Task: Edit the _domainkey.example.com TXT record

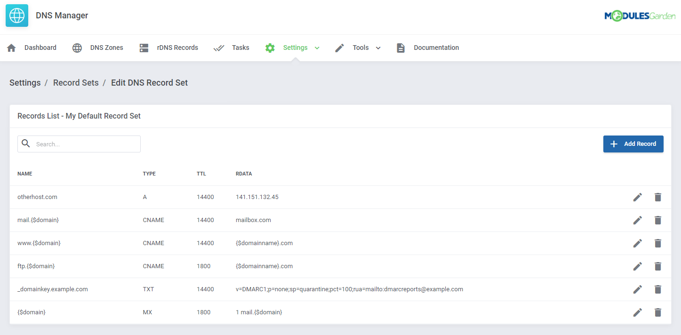Action: click(x=638, y=289)
